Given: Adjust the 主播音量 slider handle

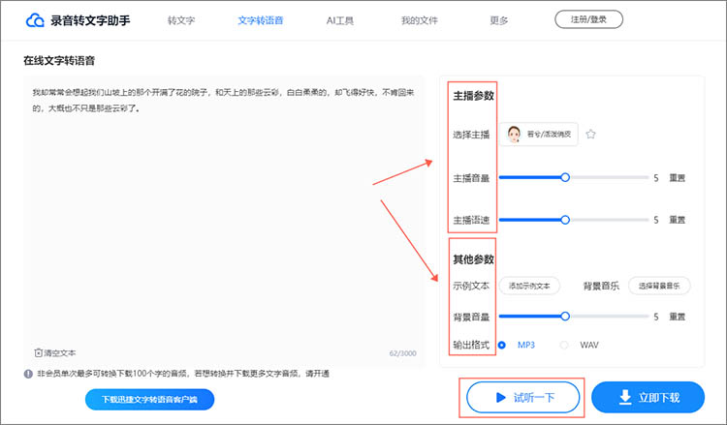Looking at the screenshot, I should 565,177.
